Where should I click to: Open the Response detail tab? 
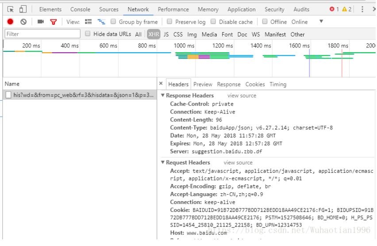pos(229,84)
